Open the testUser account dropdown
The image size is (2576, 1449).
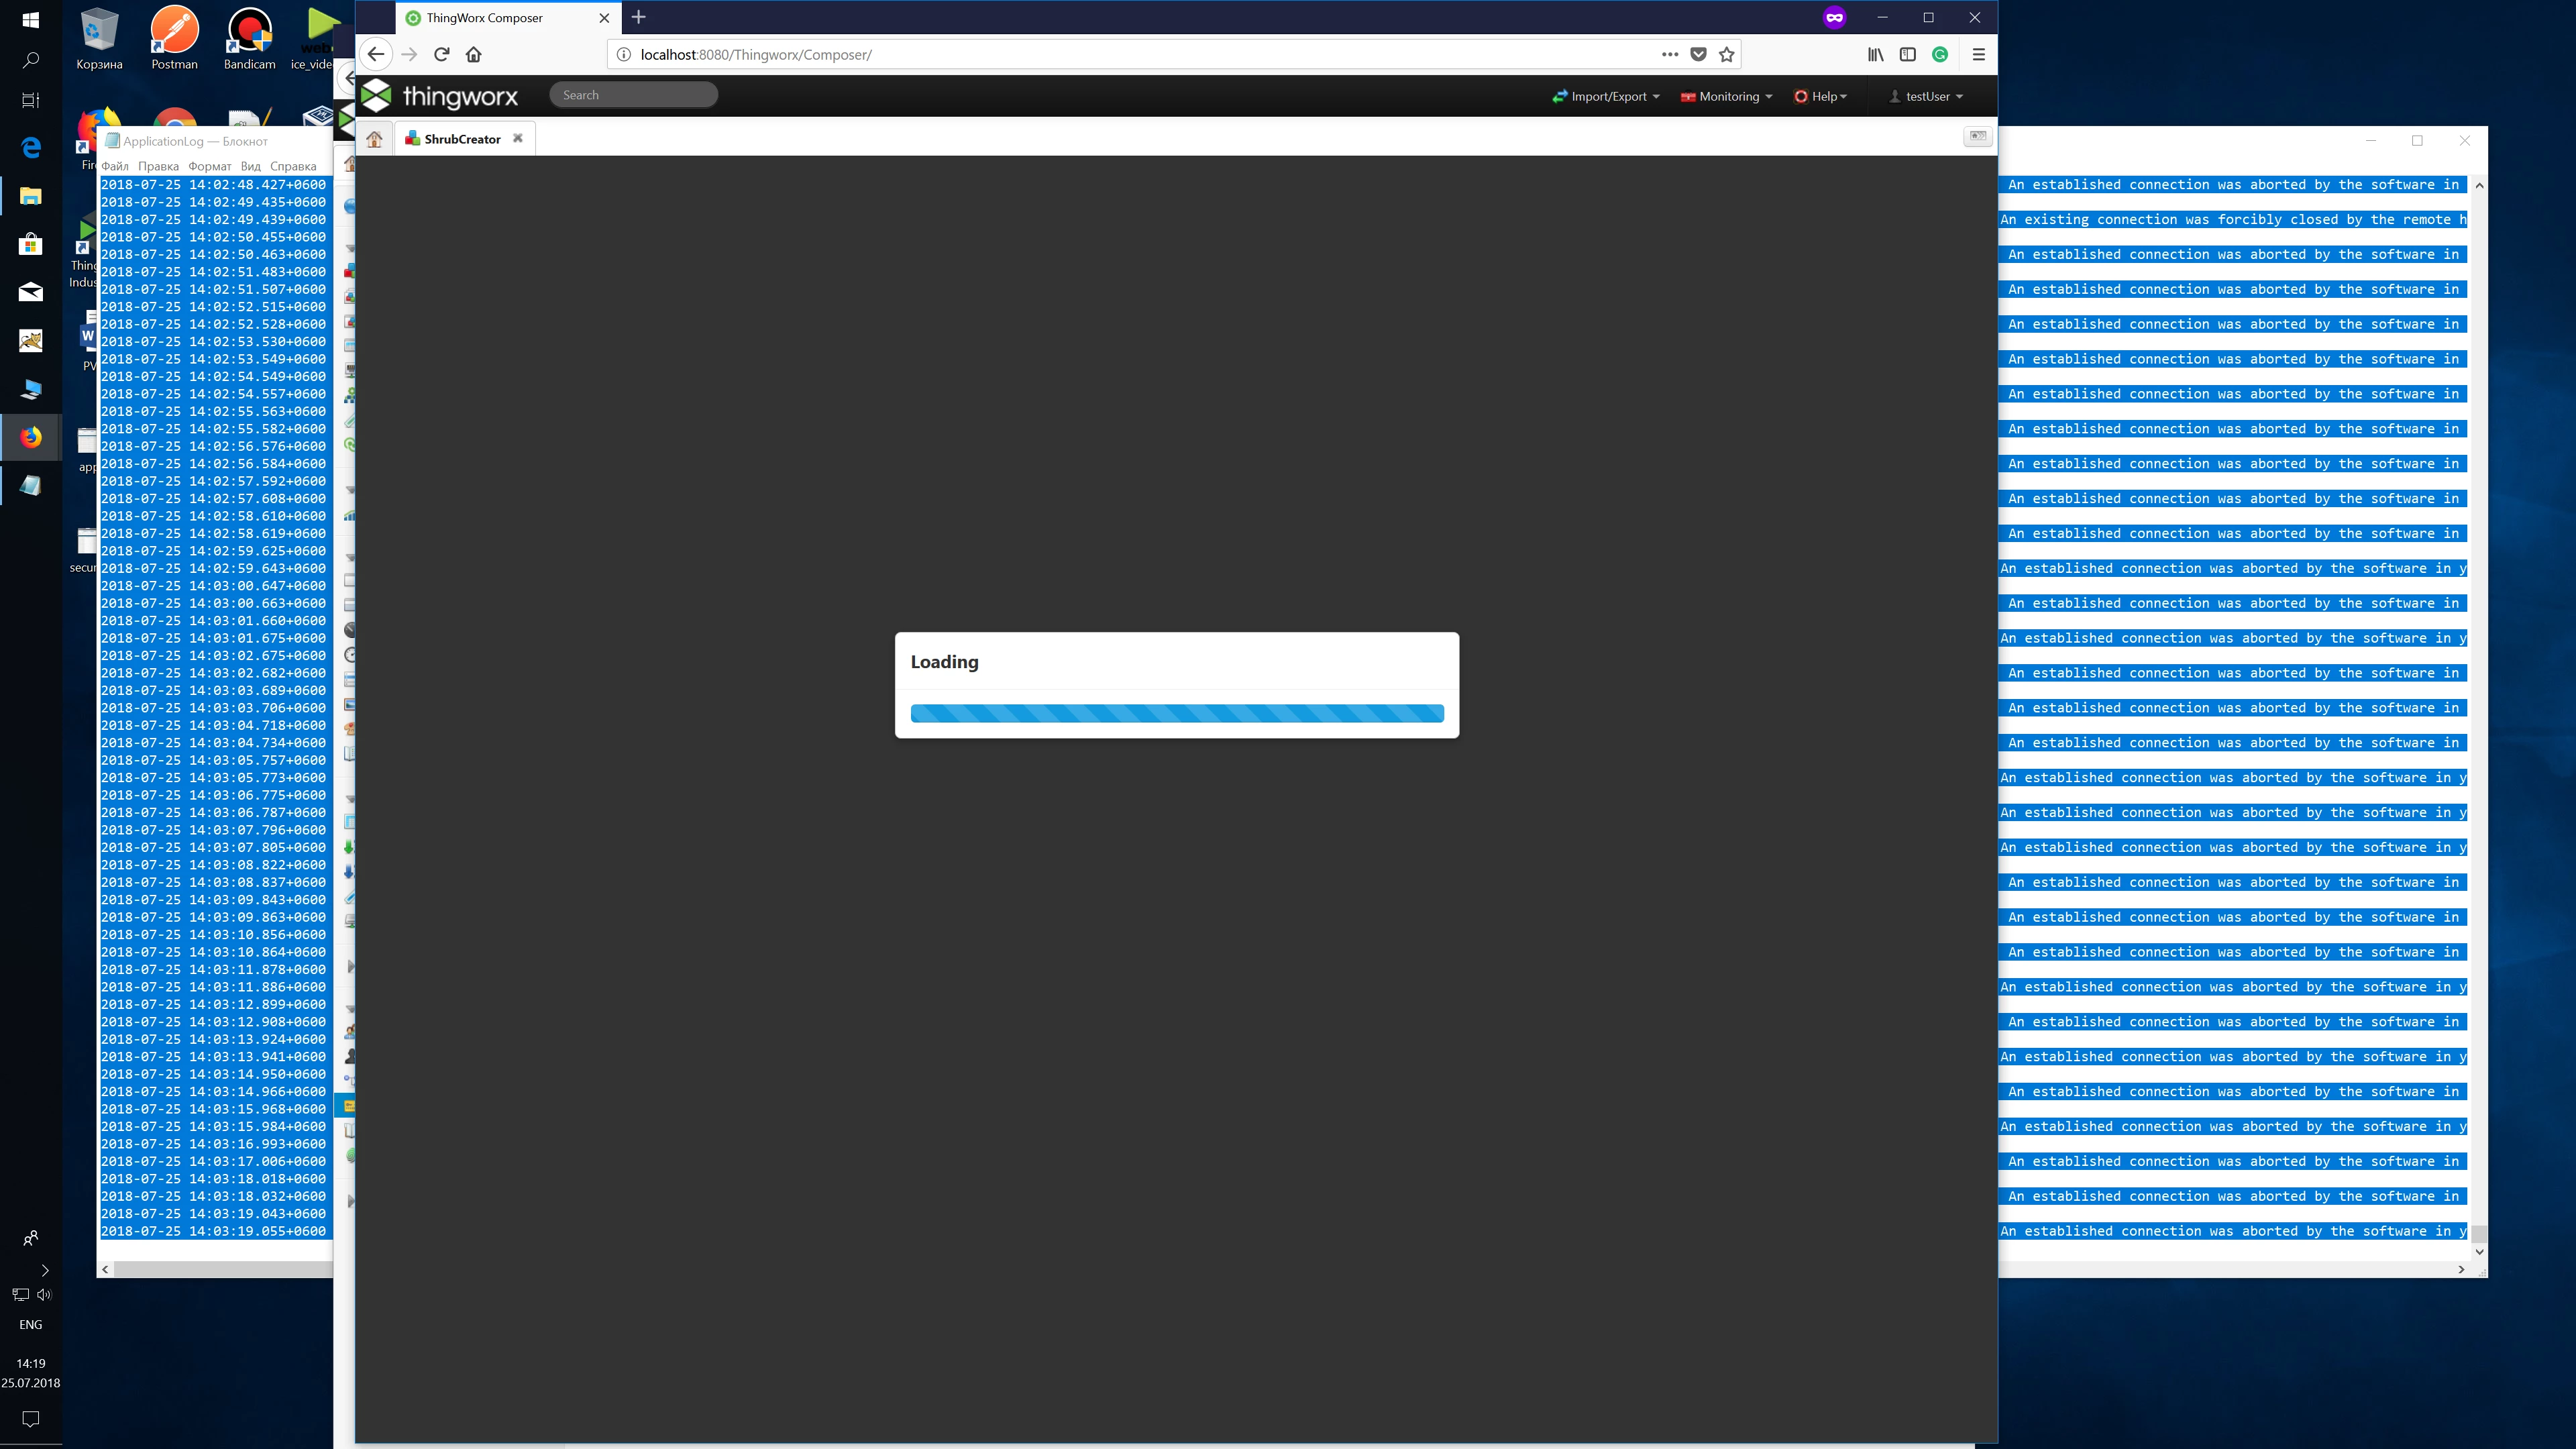pos(1926,96)
